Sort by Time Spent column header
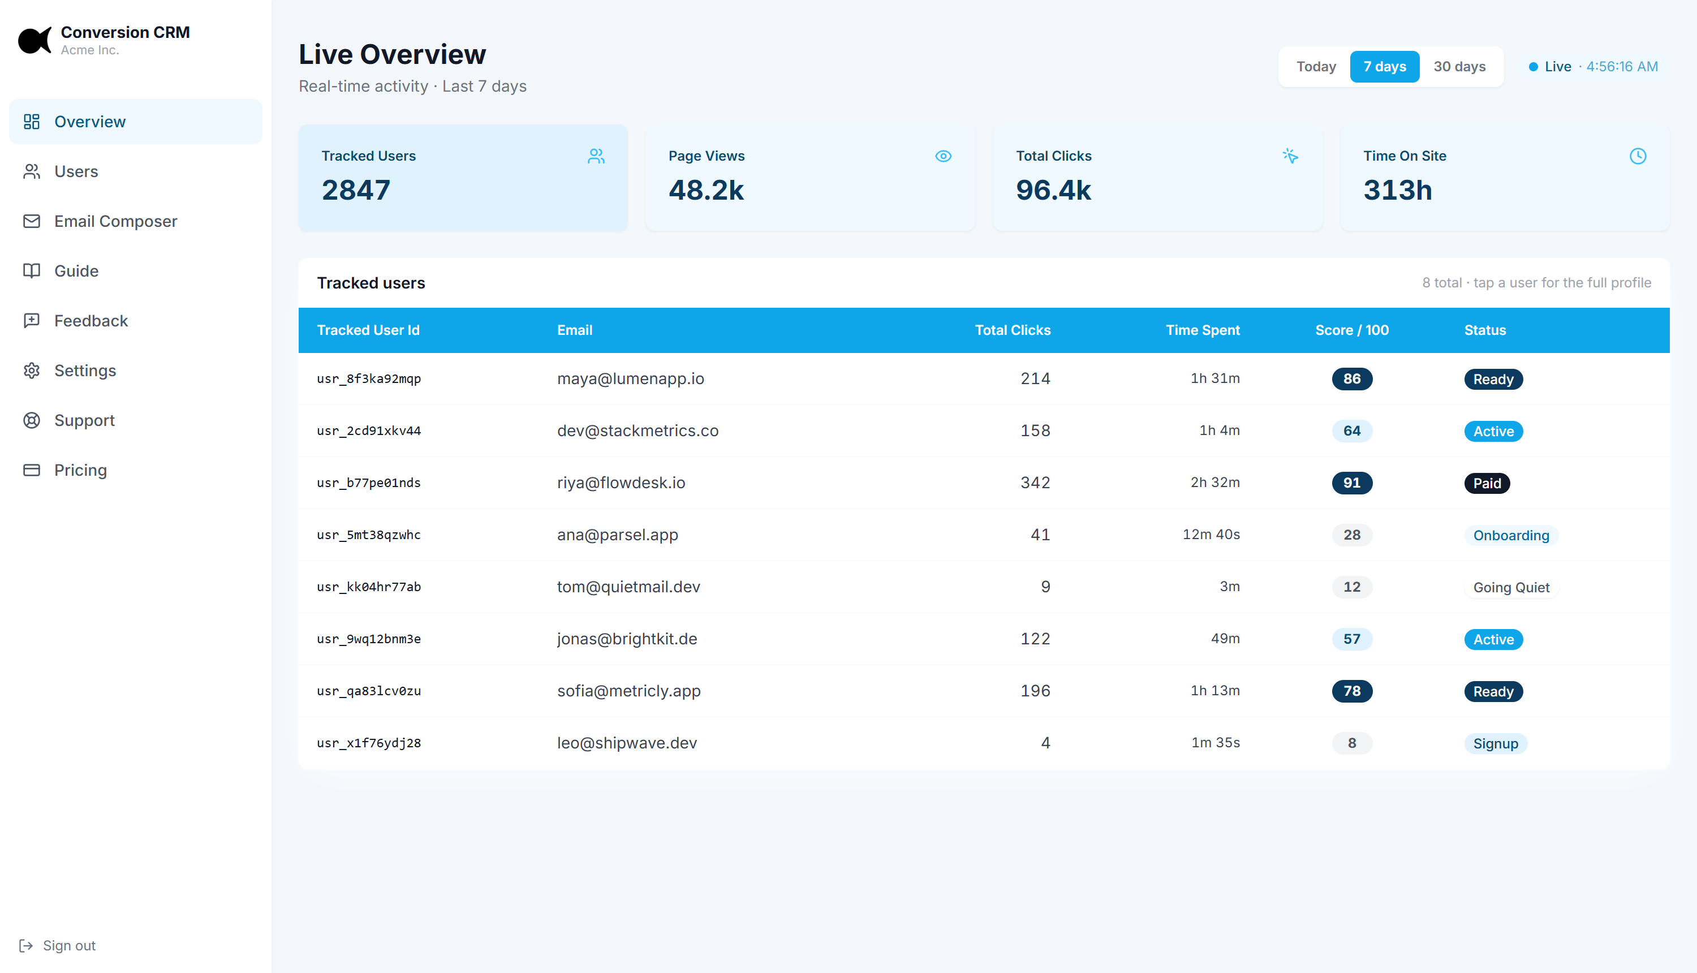The width and height of the screenshot is (1697, 973). pyautogui.click(x=1203, y=330)
